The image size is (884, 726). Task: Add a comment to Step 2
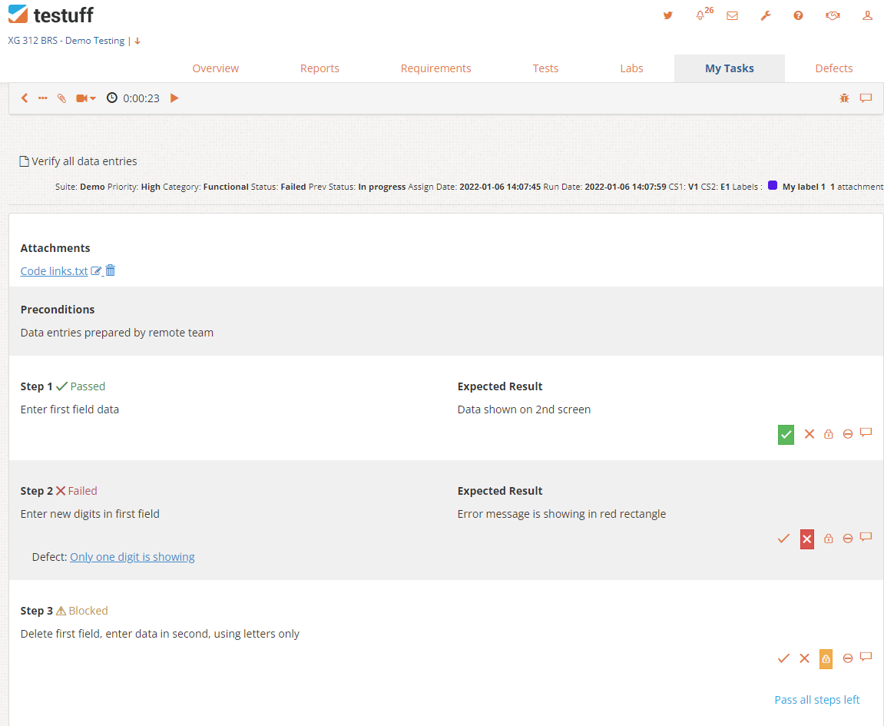click(x=866, y=537)
